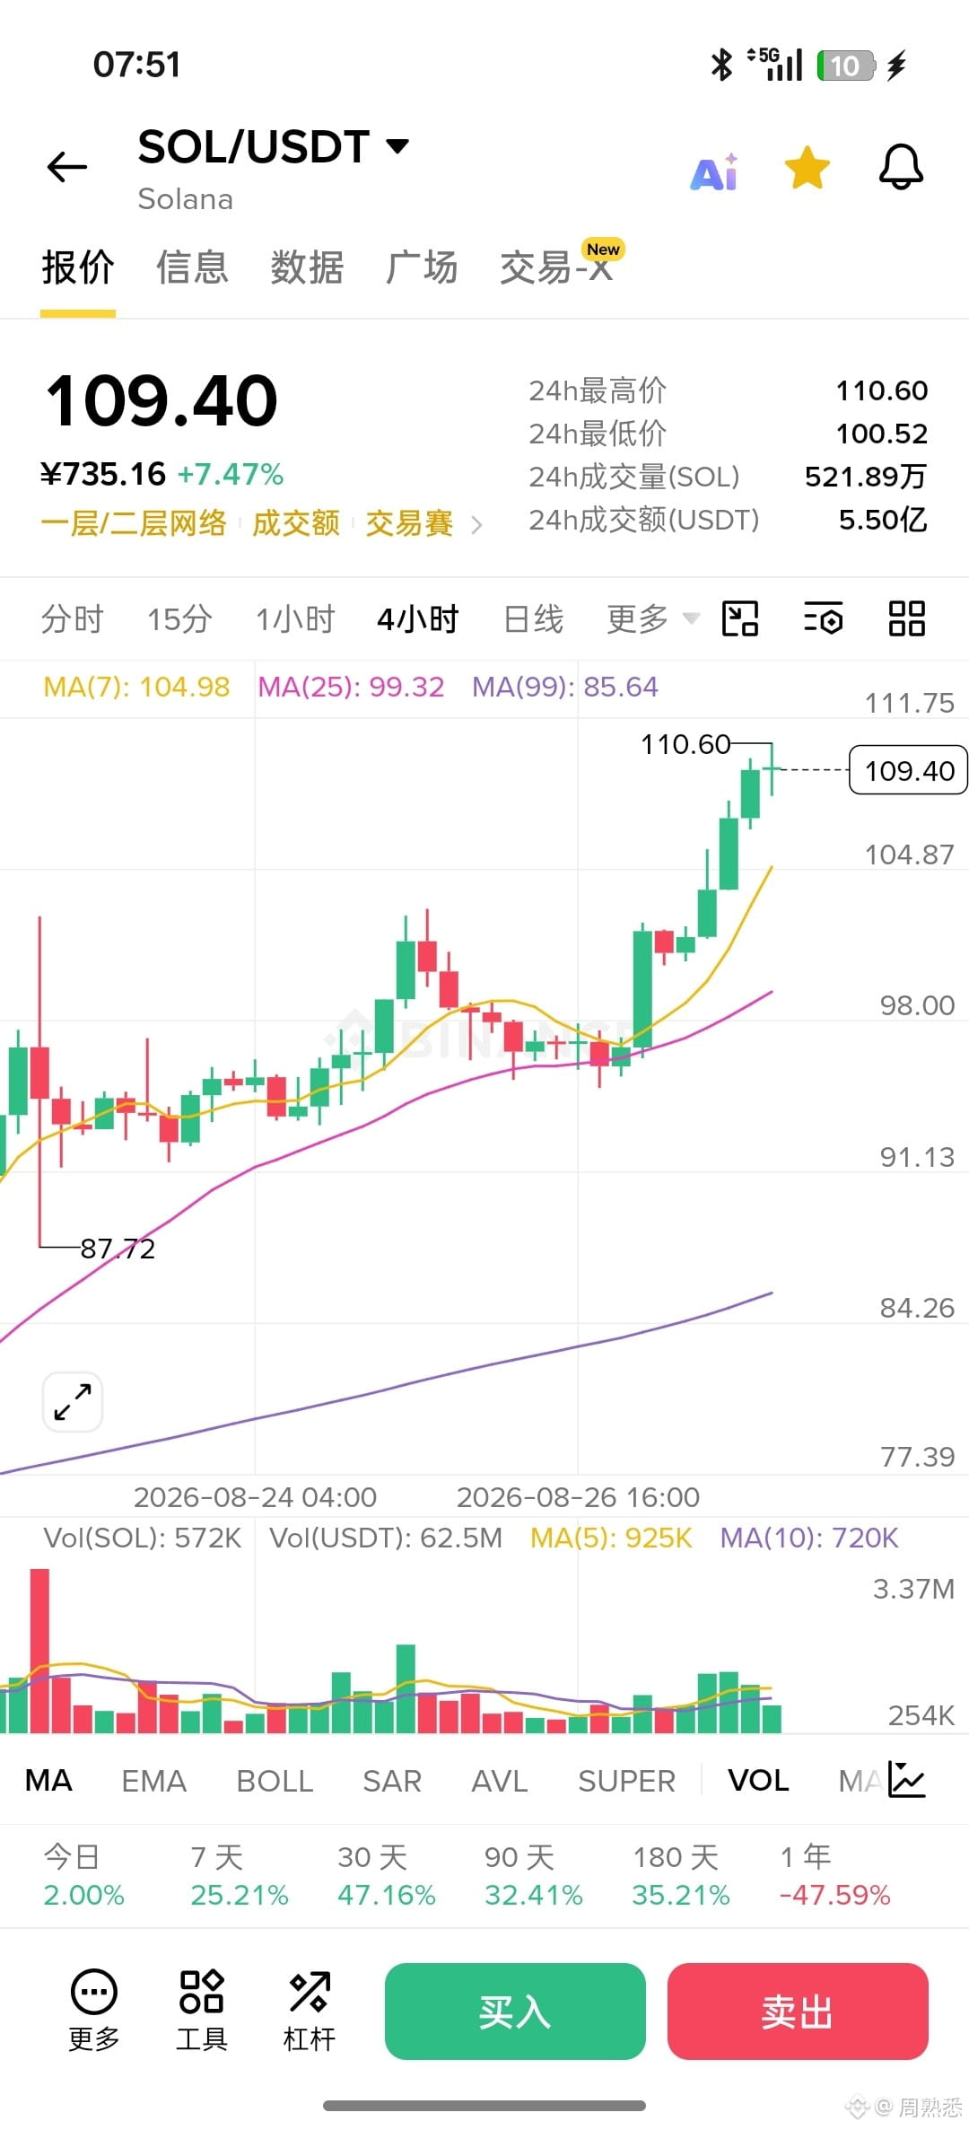Image resolution: width=969 pixels, height=2130 pixels.
Task: Expand tags row chevron after 交易赛
Action: pos(476,525)
